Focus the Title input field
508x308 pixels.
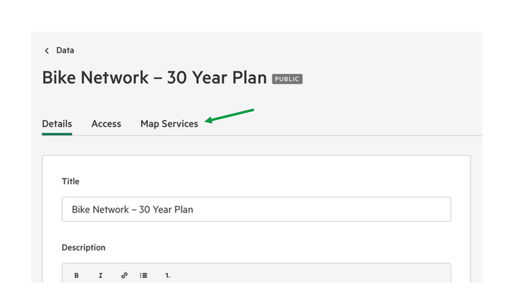pyautogui.click(x=256, y=209)
